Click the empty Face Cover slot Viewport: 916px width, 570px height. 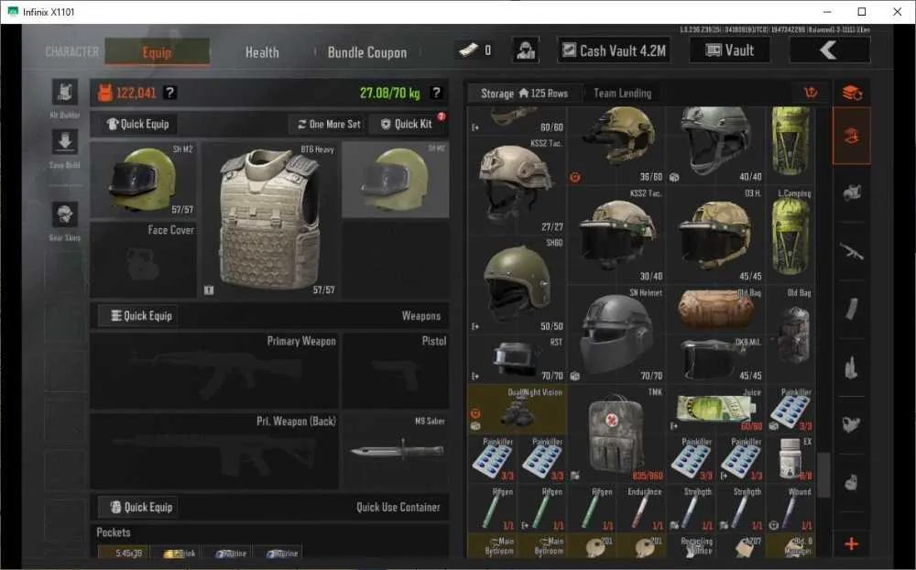coord(143,259)
